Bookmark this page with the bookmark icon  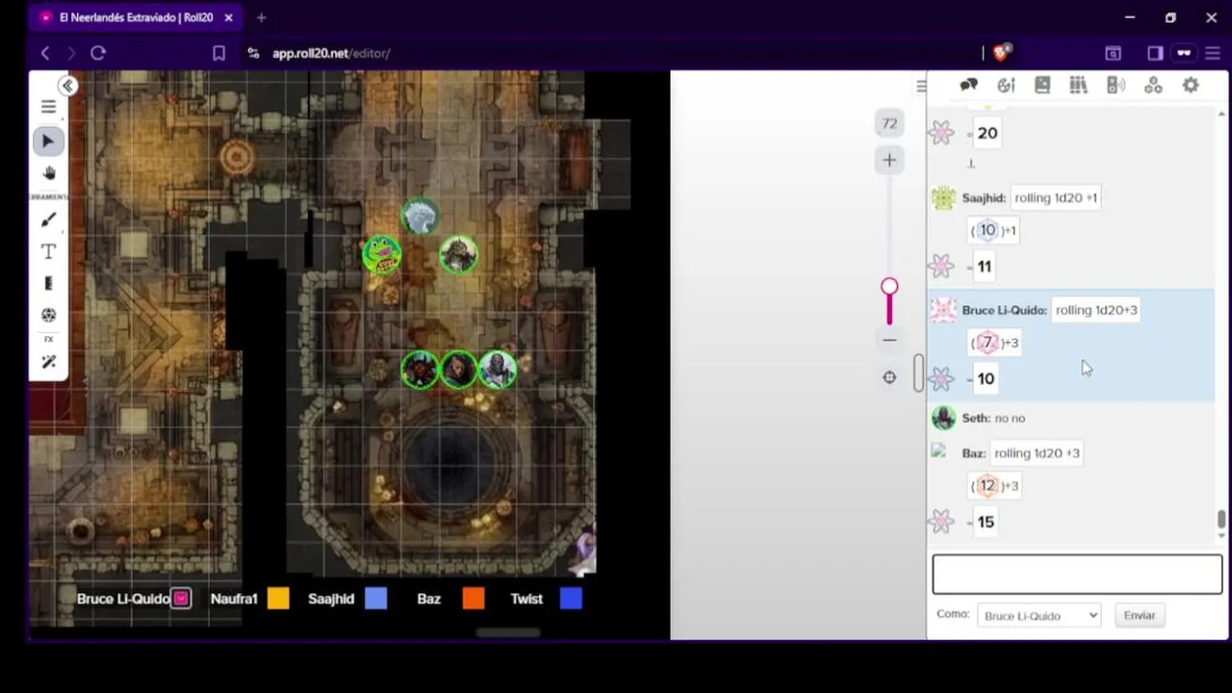[x=218, y=53]
